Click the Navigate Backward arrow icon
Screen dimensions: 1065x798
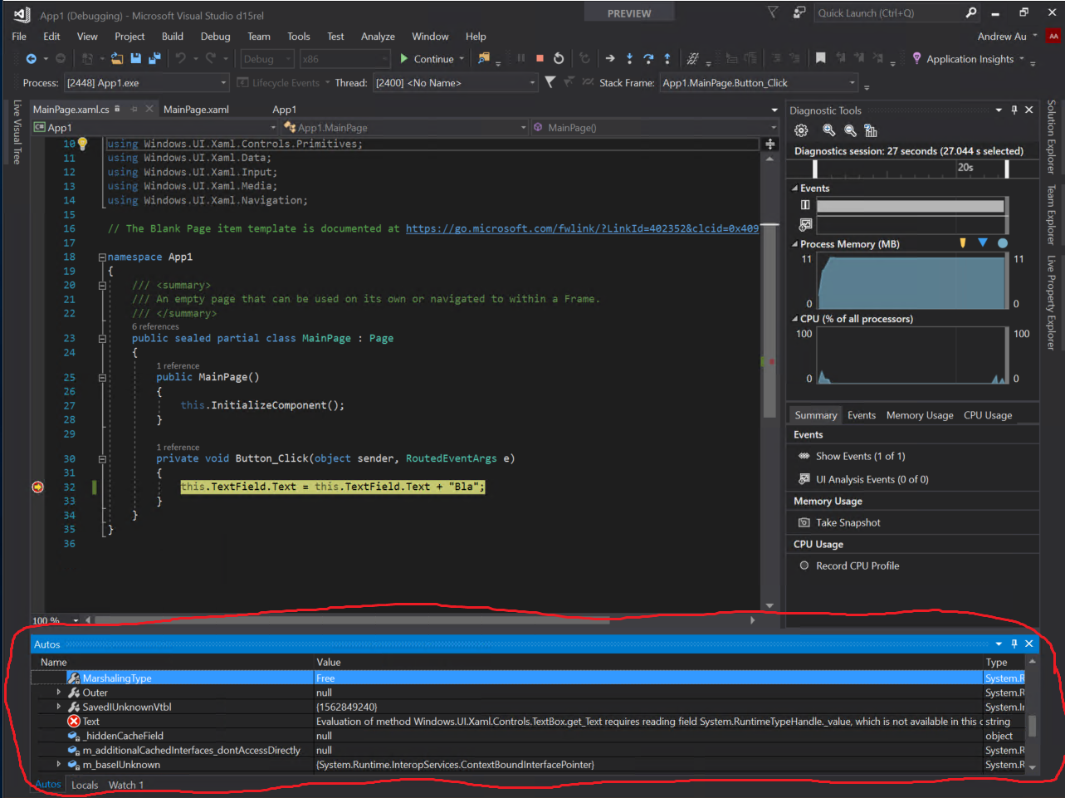pos(32,59)
